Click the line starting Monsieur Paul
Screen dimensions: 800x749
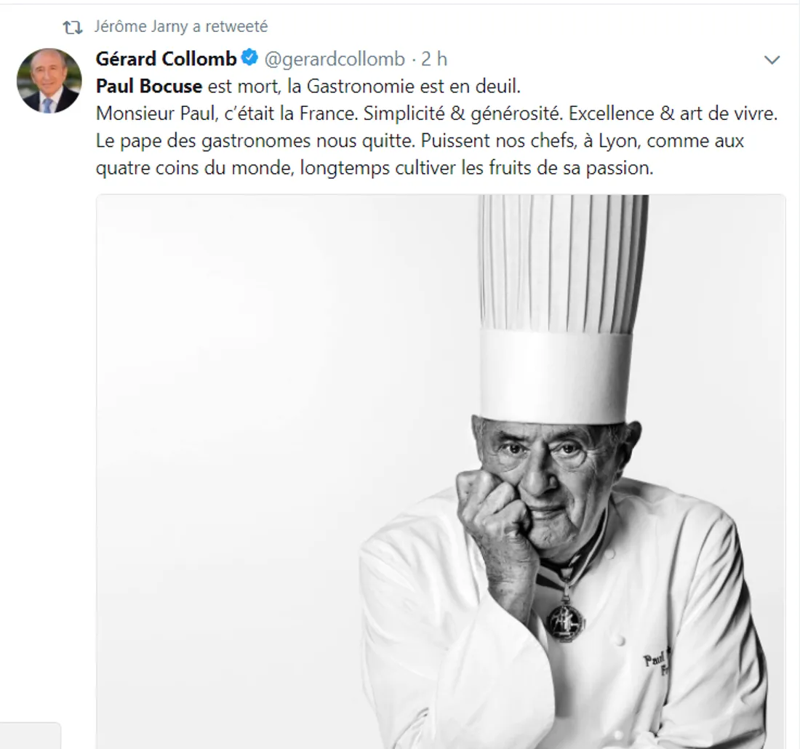point(437,113)
